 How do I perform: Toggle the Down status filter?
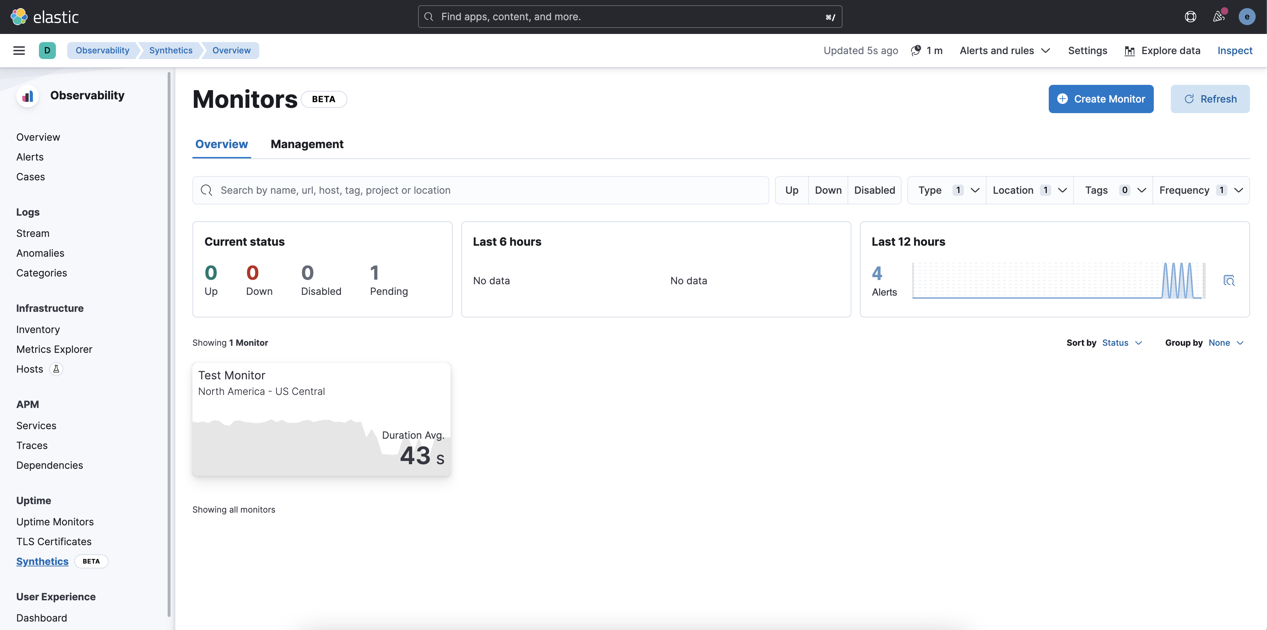click(828, 190)
